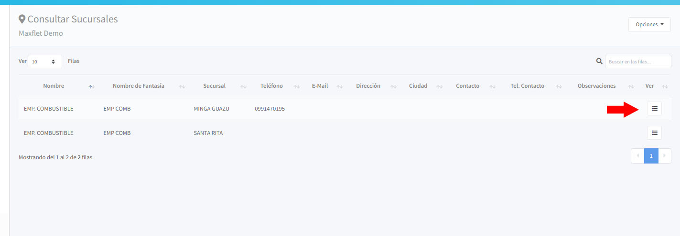Click the search magnifier icon

click(599, 62)
